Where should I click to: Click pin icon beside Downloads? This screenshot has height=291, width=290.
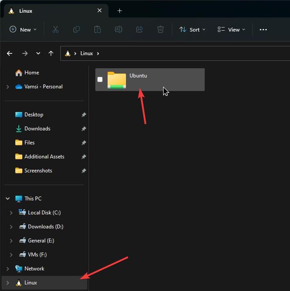click(x=84, y=129)
